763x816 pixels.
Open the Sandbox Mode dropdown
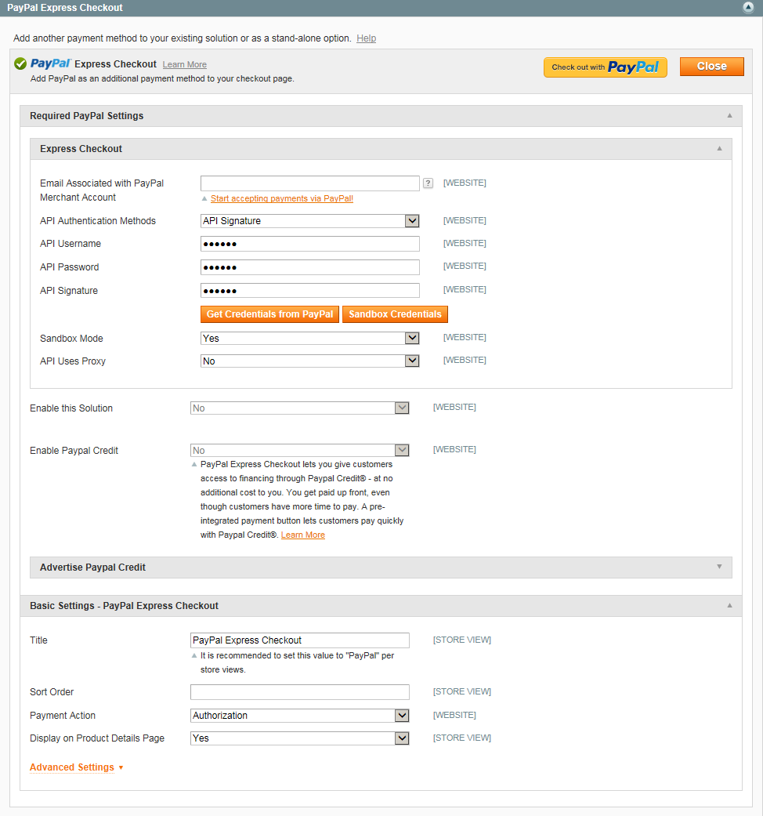(x=310, y=339)
